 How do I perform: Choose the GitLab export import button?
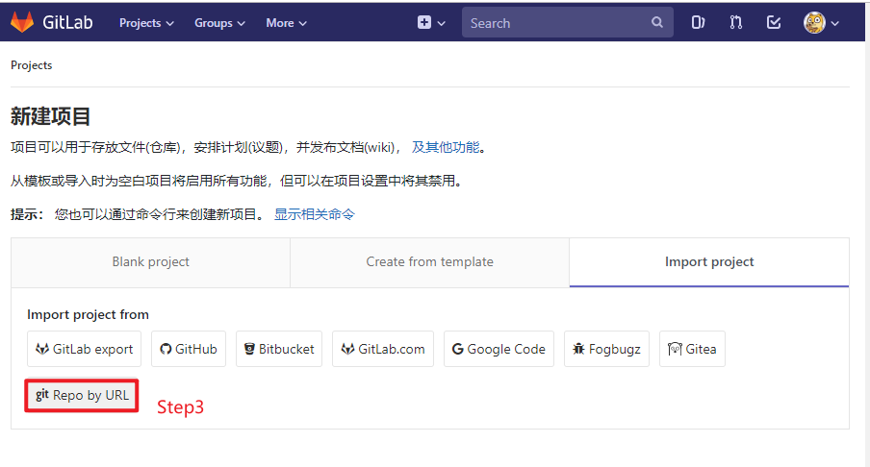(85, 349)
